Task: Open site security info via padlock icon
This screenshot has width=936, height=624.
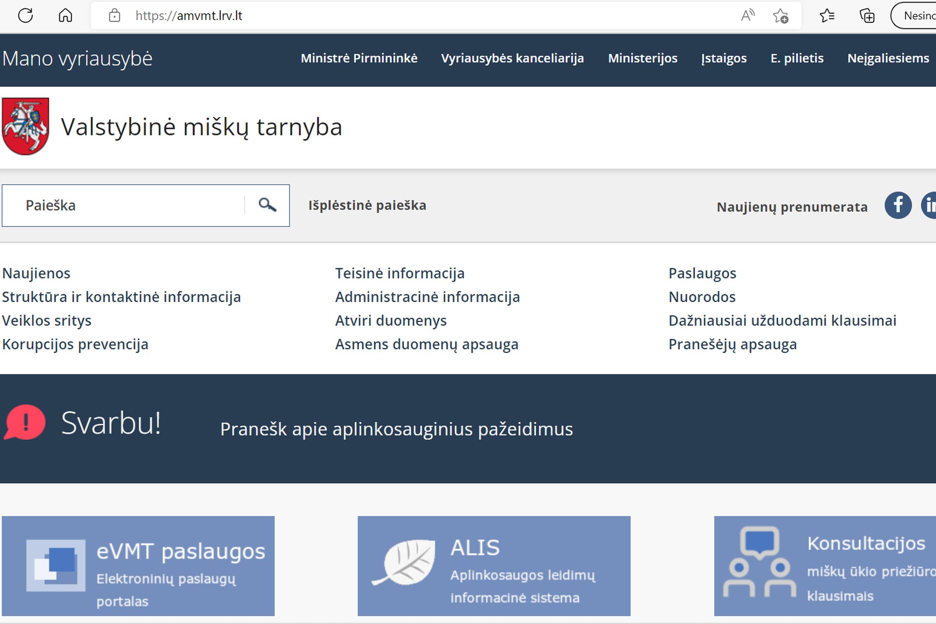Action: (x=114, y=16)
